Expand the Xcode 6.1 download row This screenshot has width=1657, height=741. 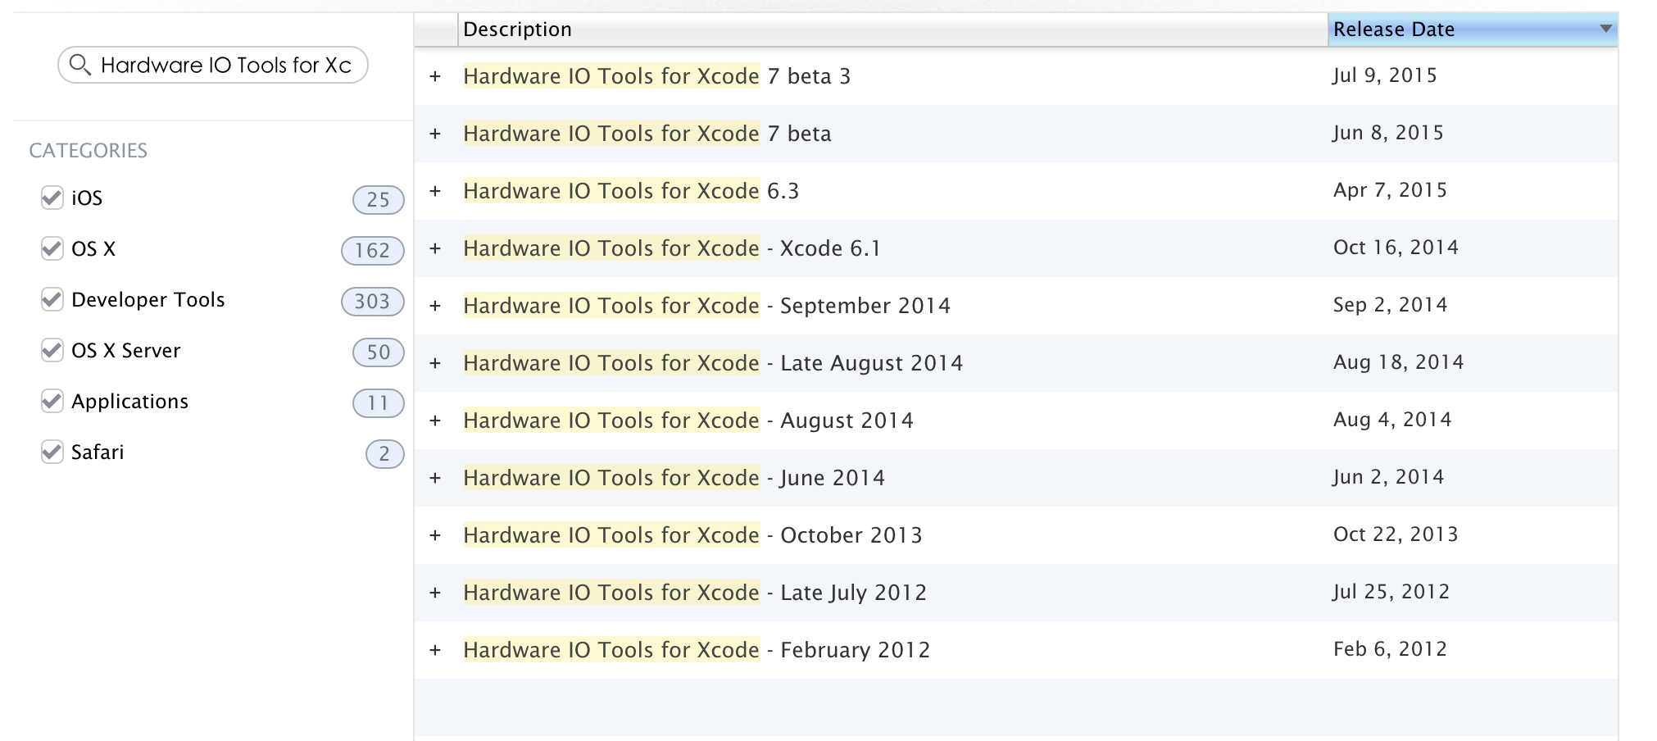[x=435, y=248]
